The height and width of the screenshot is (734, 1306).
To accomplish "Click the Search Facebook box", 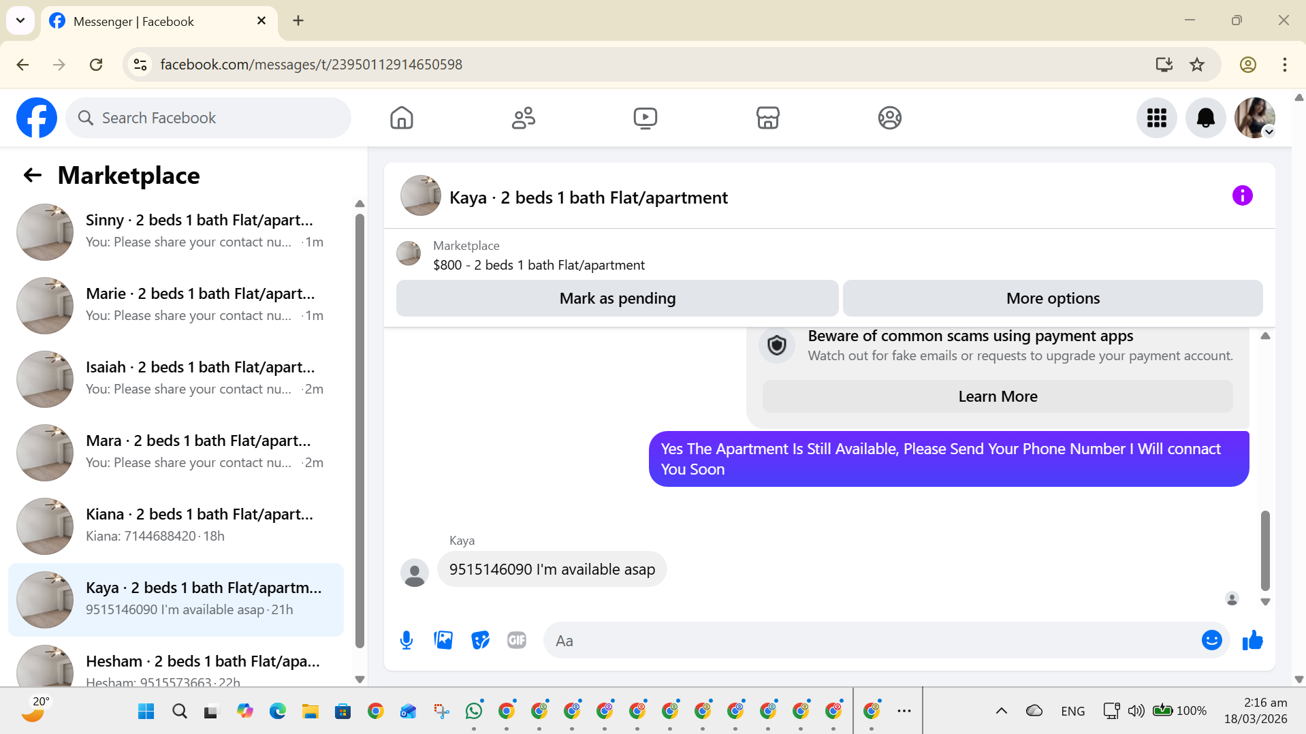I will click(208, 118).
